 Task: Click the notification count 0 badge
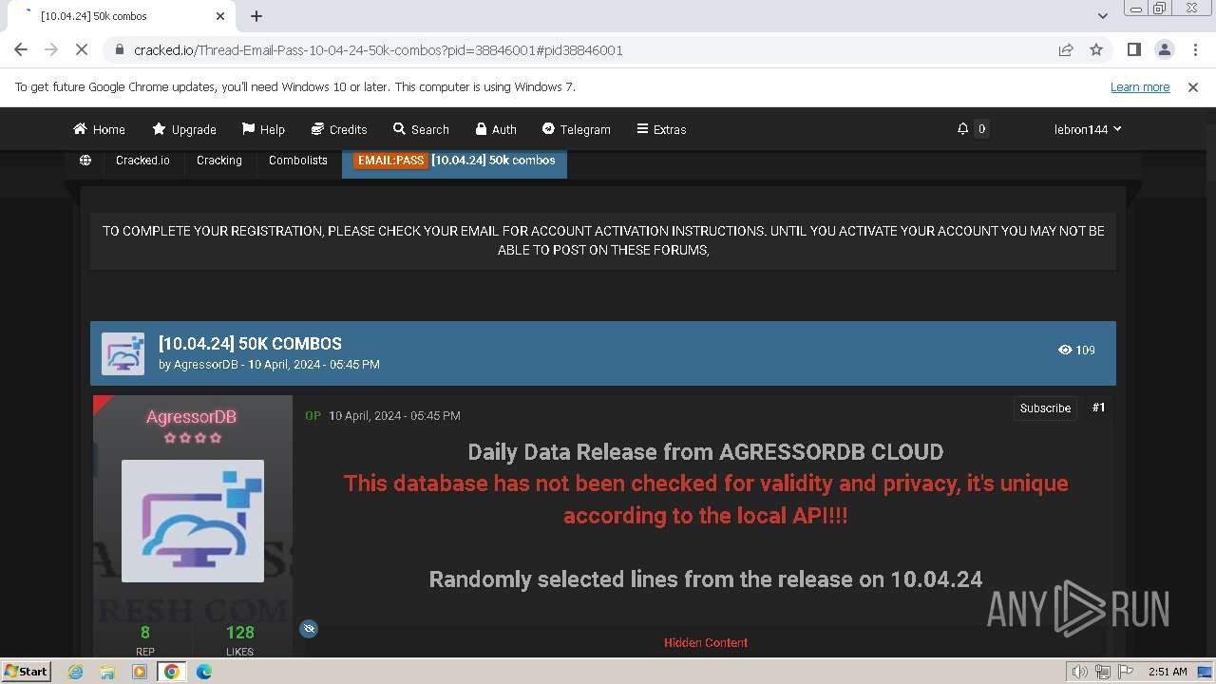(981, 128)
